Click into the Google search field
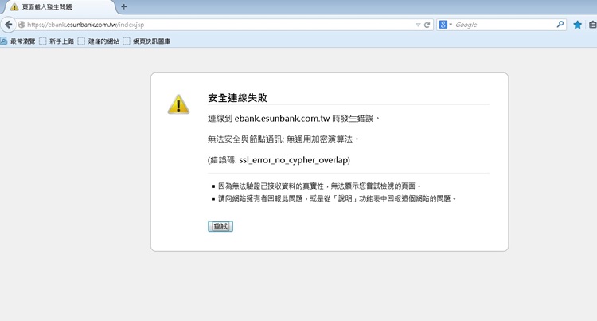This screenshot has height=321, width=597. tap(501, 25)
